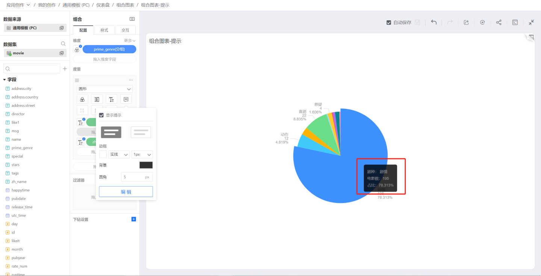The height and width of the screenshot is (276, 541).
Task: Open the tooltip settings icon under 圆形
Action: 126,99
